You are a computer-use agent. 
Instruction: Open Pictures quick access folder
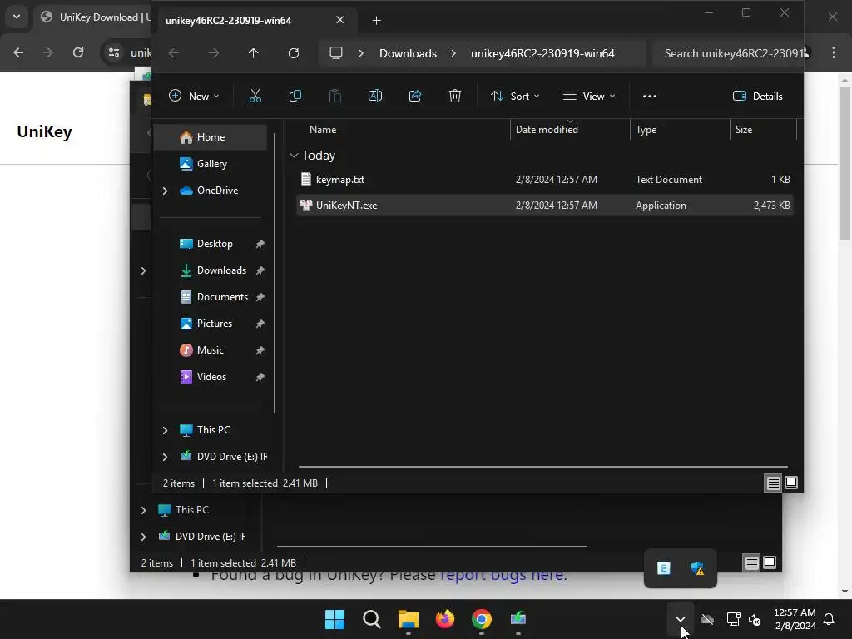pyautogui.click(x=214, y=324)
